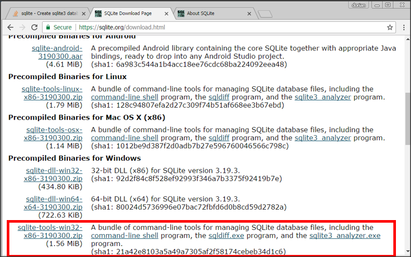The image size is (411, 257).
Task: Close the sqlite - Create sqlite3 tab
Action: (84, 14)
